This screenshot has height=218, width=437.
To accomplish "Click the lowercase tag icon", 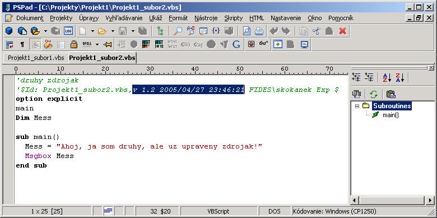I will click(198, 44).
